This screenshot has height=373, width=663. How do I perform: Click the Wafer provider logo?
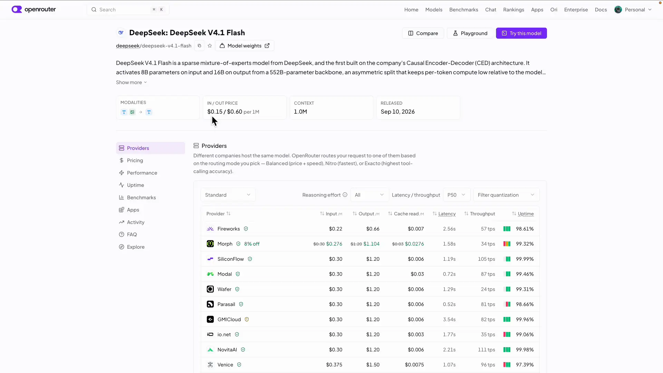[x=210, y=289]
